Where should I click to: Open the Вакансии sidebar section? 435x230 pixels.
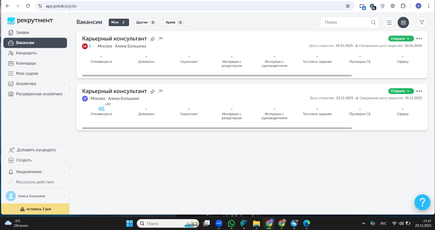pos(35,43)
